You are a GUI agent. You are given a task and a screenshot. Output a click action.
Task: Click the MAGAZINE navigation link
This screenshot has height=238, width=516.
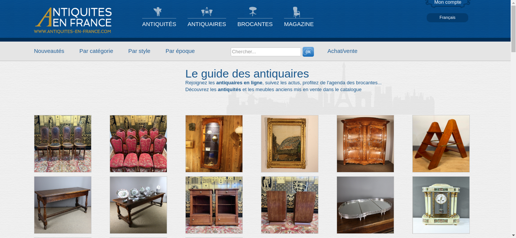coord(299,24)
